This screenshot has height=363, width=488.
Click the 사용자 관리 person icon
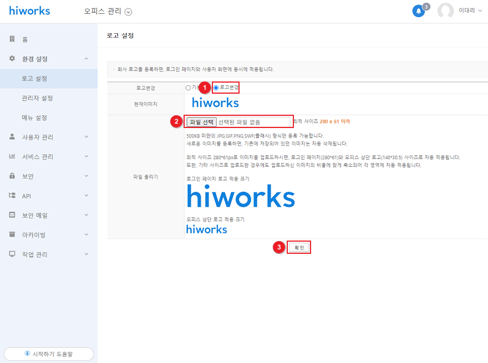tap(12, 136)
